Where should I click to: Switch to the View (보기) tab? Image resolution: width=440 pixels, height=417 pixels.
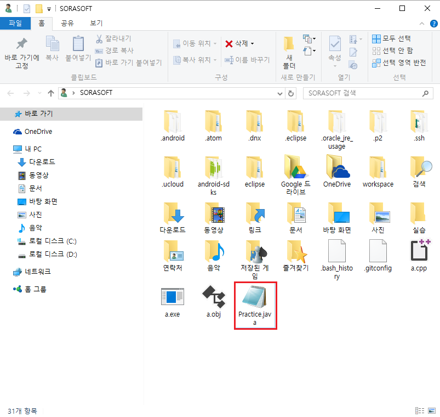(96, 24)
